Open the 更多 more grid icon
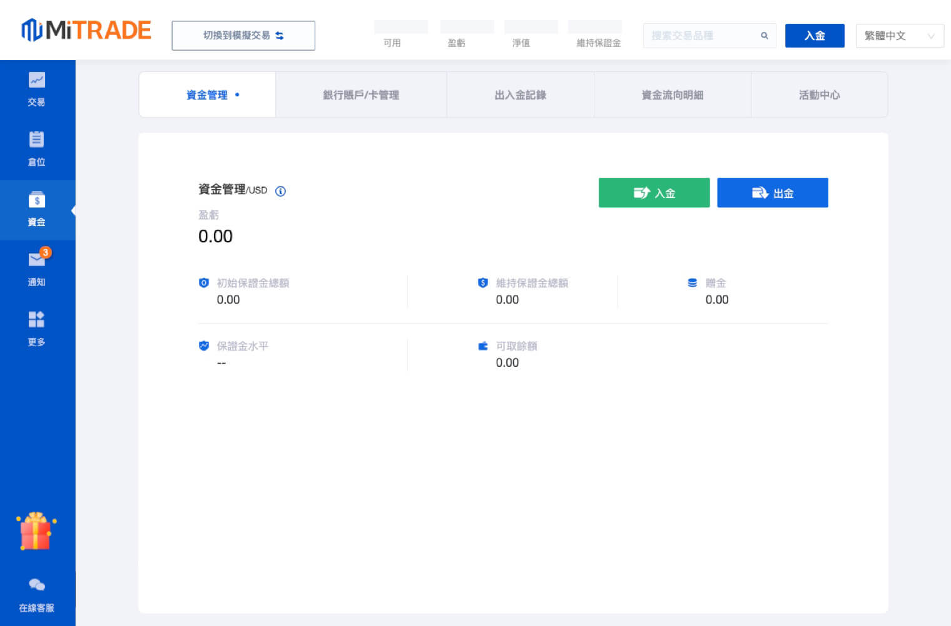 click(x=36, y=320)
